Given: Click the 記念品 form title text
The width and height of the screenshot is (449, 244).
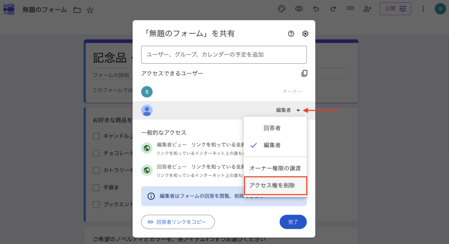Looking at the screenshot, I should pyautogui.click(x=110, y=58).
